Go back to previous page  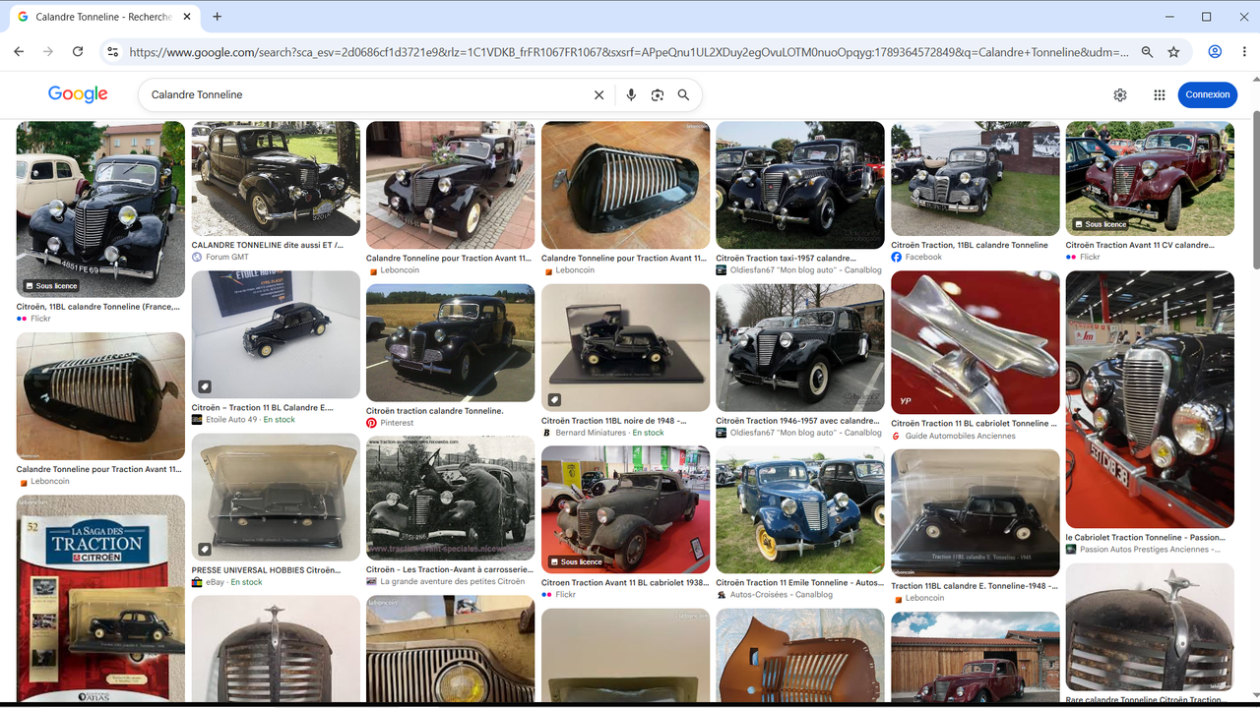click(x=19, y=52)
